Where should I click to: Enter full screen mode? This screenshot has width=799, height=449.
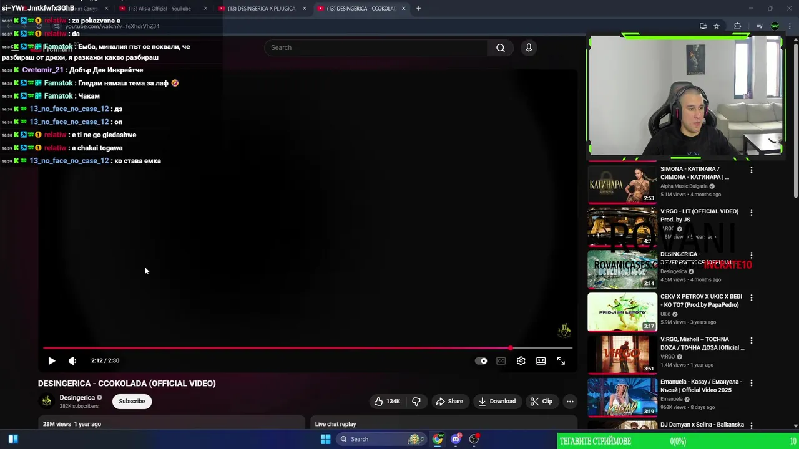[x=561, y=360]
